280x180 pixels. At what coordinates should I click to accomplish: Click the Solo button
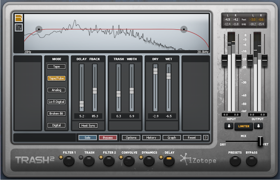[87, 137]
